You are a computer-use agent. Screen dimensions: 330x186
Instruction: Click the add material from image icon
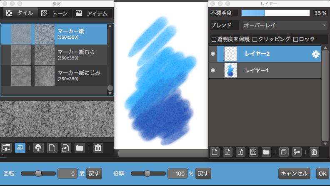pos(66,148)
